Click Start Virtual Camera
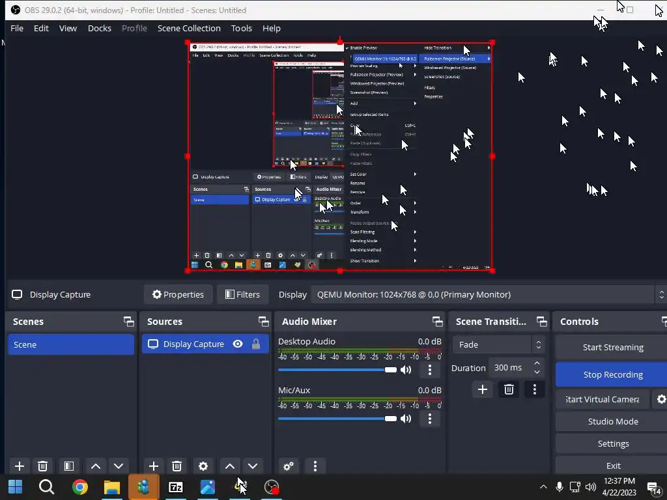667x500 pixels. (x=603, y=399)
